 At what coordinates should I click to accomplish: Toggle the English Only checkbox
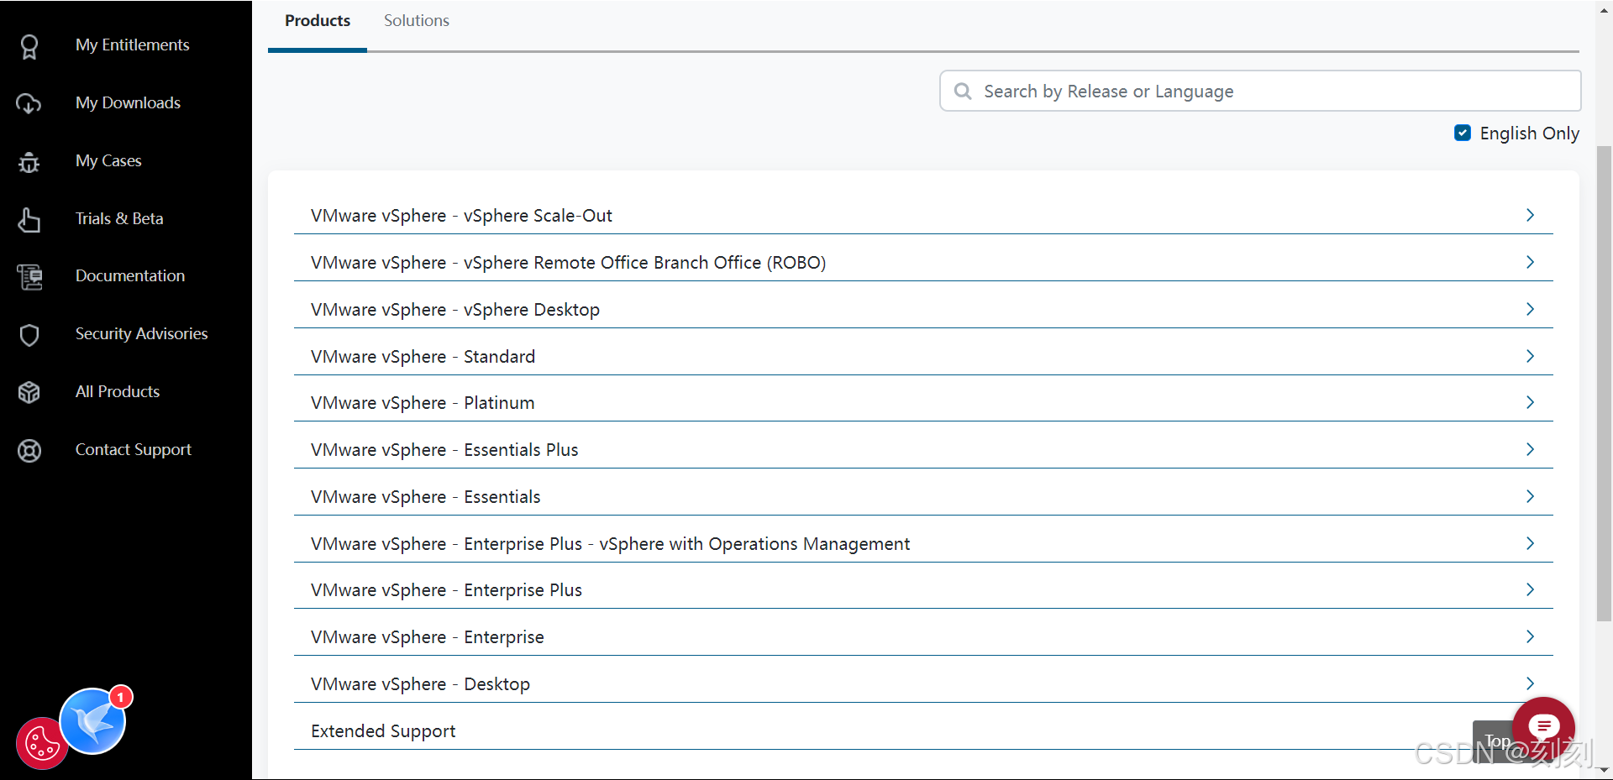1463,133
